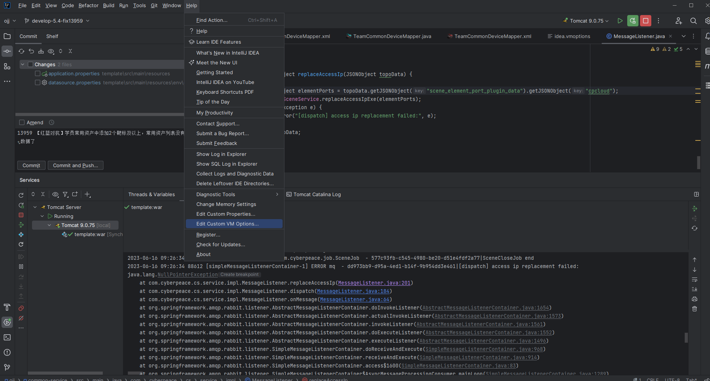Click the Shelve changes icon
The height and width of the screenshot is (381, 710).
pyautogui.click(x=41, y=51)
